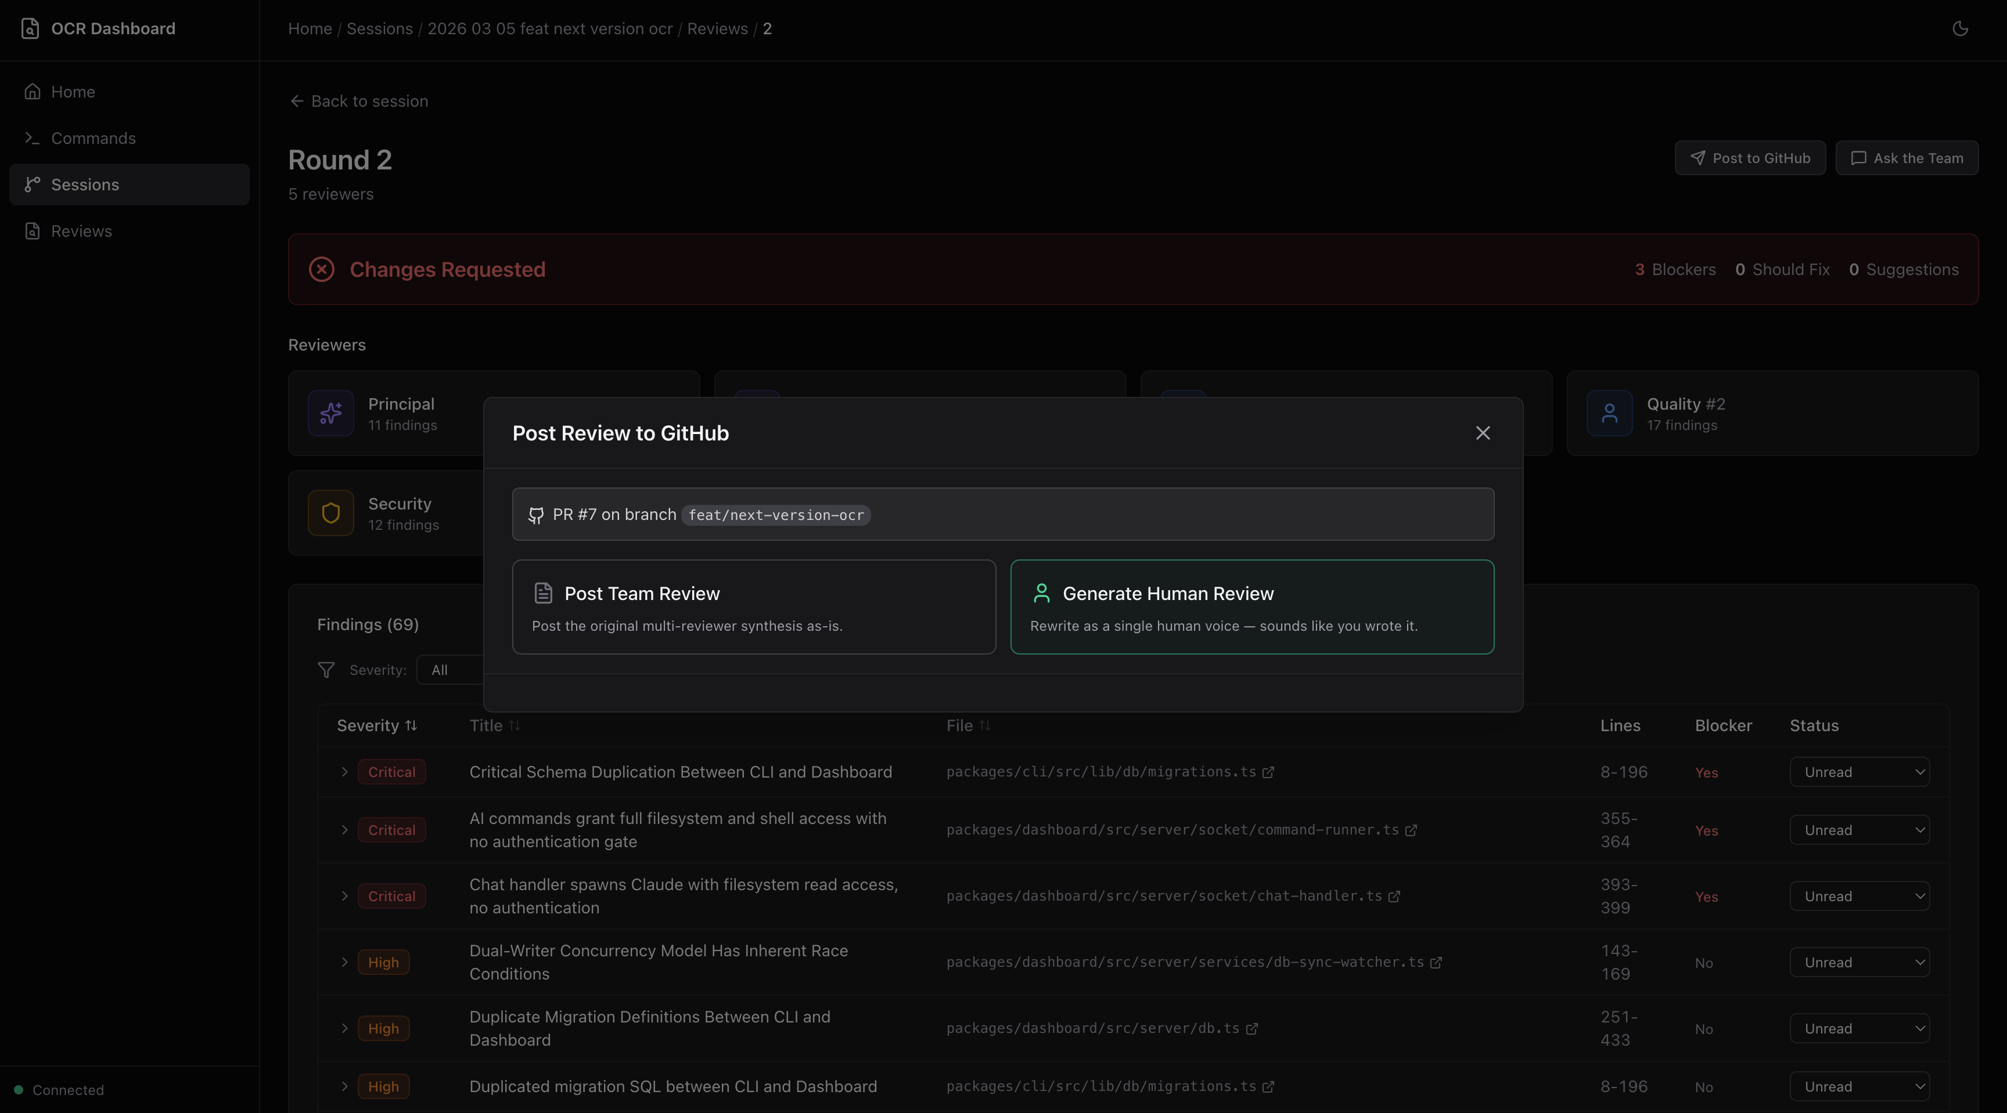
Task: Click the GitHub icon beside PR #7
Action: click(x=535, y=515)
